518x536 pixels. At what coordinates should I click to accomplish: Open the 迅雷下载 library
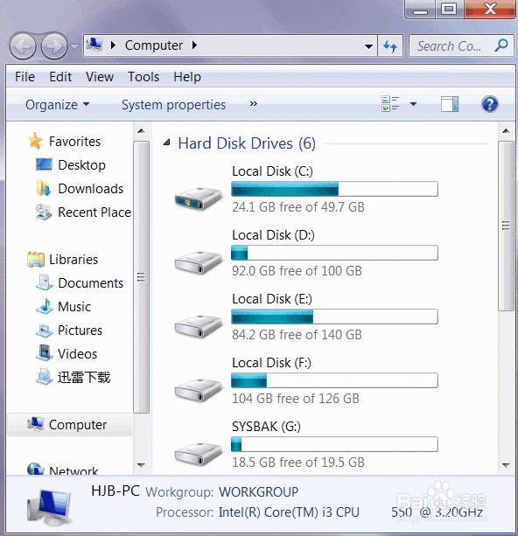point(84,377)
